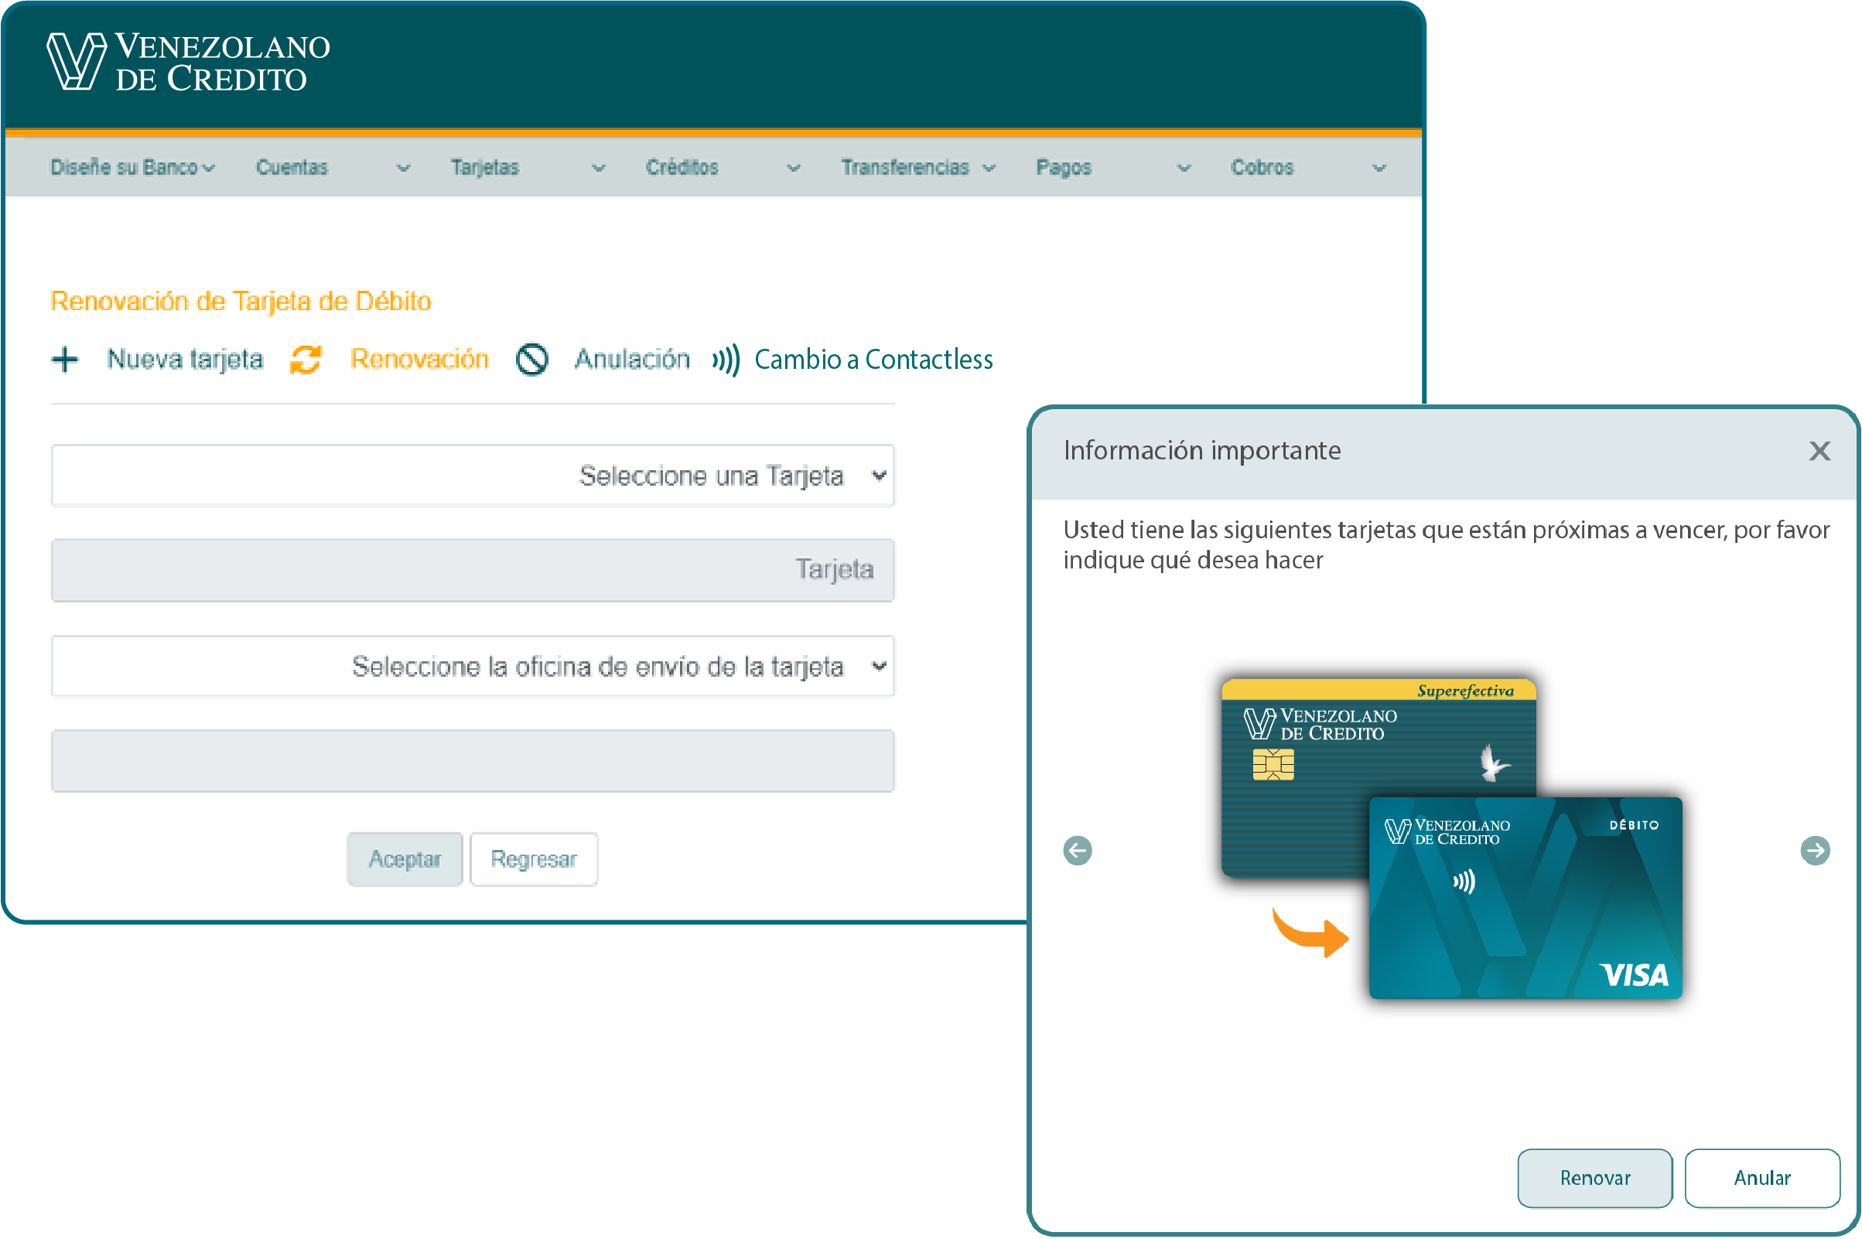
Task: Go to previous card with left arrow
Action: pyautogui.click(x=1078, y=852)
